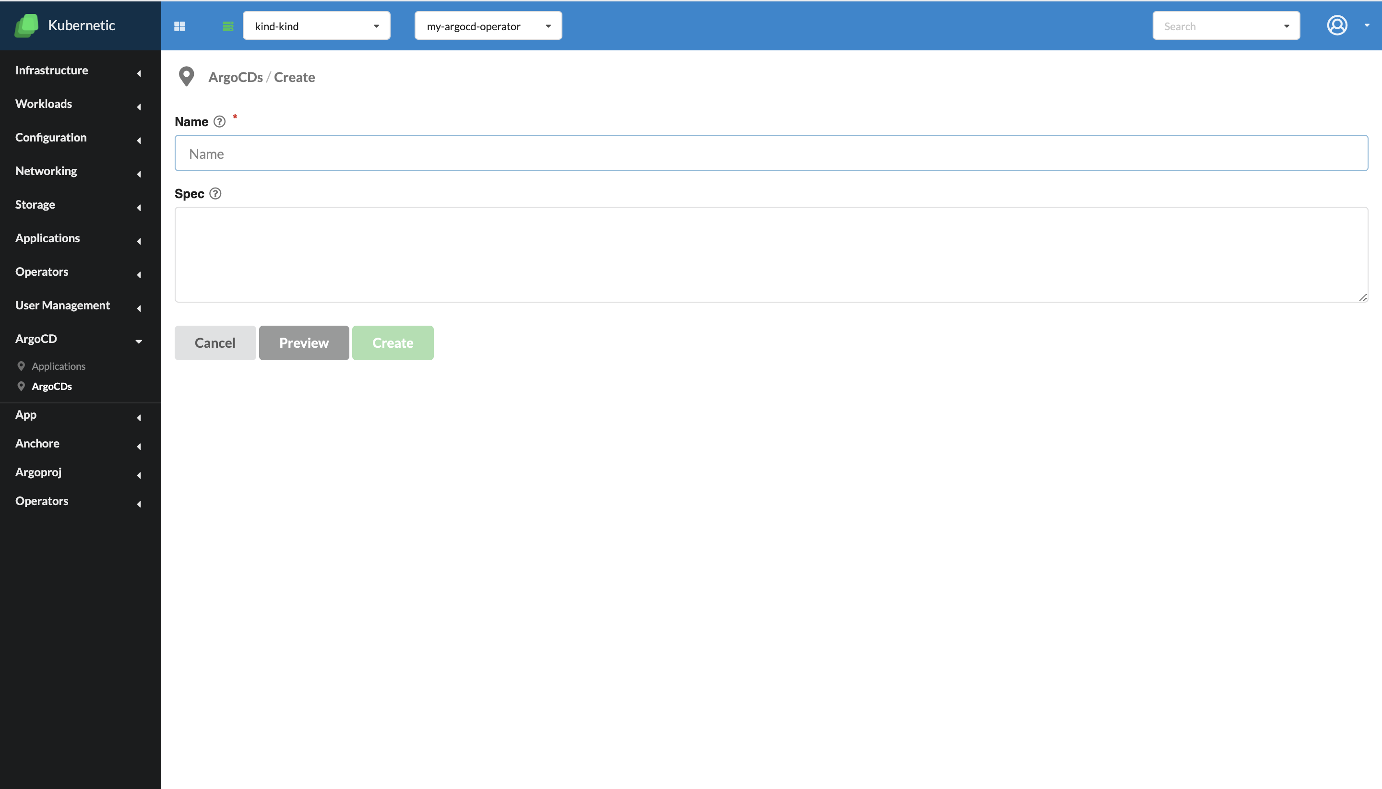Open the Search dropdown box
This screenshot has height=789, width=1382.
point(1227,25)
